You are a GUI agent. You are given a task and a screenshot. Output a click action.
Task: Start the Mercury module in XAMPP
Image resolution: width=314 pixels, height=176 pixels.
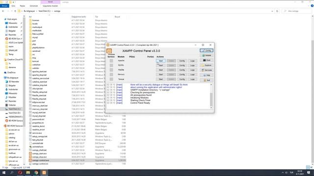point(161,75)
